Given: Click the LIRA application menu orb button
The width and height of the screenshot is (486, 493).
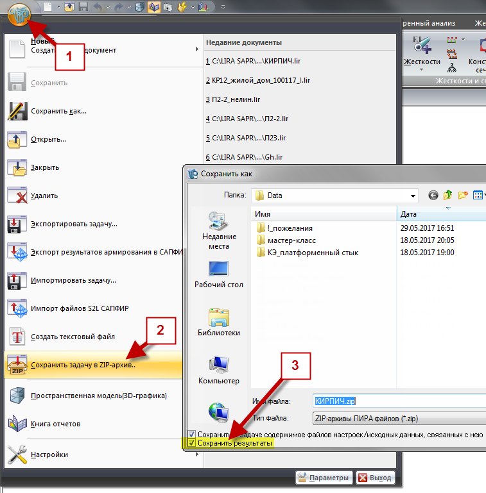Looking at the screenshot, I should [20, 12].
